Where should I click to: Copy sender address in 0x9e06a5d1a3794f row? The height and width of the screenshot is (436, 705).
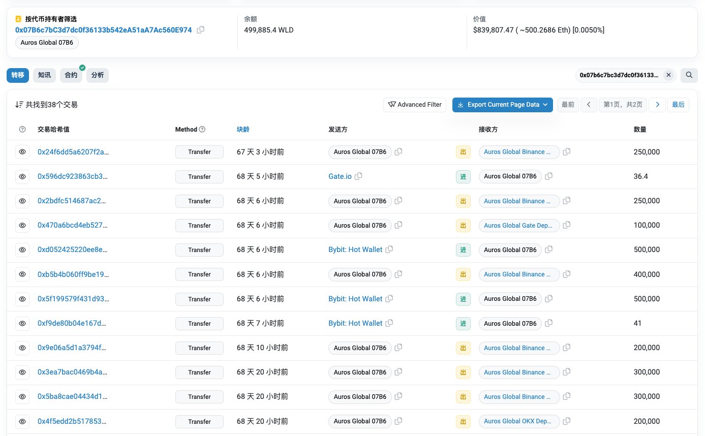point(399,348)
